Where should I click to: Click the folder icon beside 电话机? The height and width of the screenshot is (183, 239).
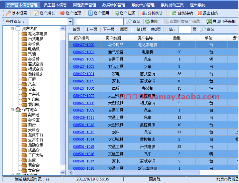point(24,49)
